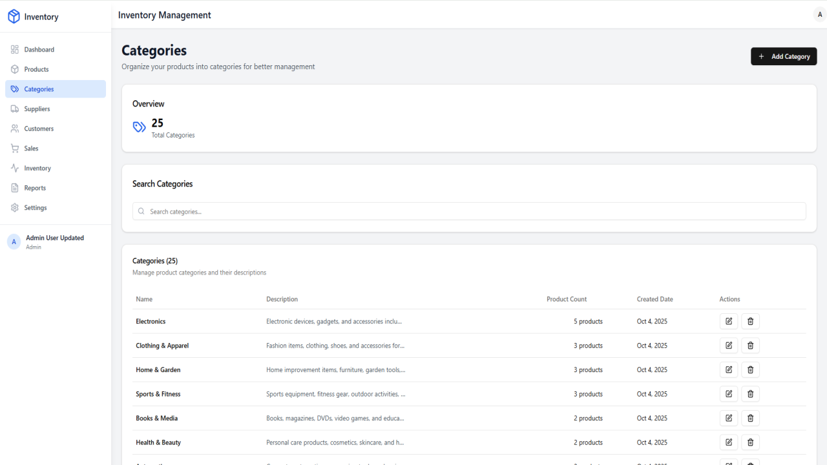This screenshot has height=465, width=827.
Task: Click the Settings label in the sidebar
Action: 36,208
